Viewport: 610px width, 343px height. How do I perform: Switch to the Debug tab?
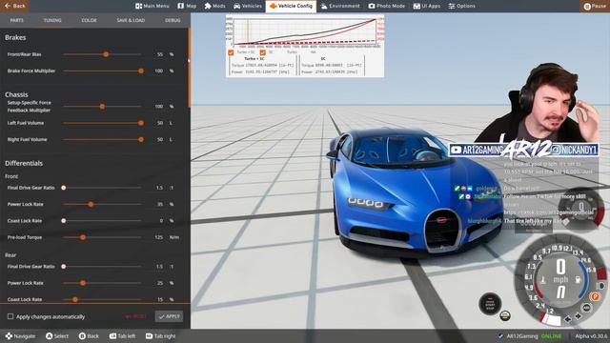pyautogui.click(x=173, y=20)
